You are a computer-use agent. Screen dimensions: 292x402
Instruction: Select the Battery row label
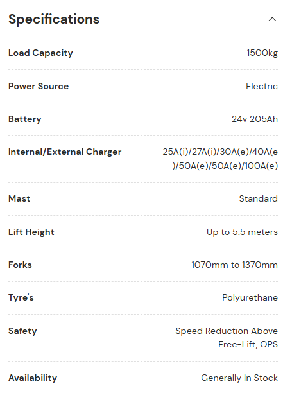(x=24, y=119)
